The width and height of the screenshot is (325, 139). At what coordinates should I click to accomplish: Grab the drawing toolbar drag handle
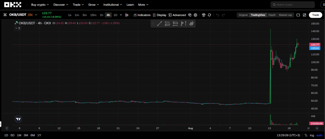(153, 23)
